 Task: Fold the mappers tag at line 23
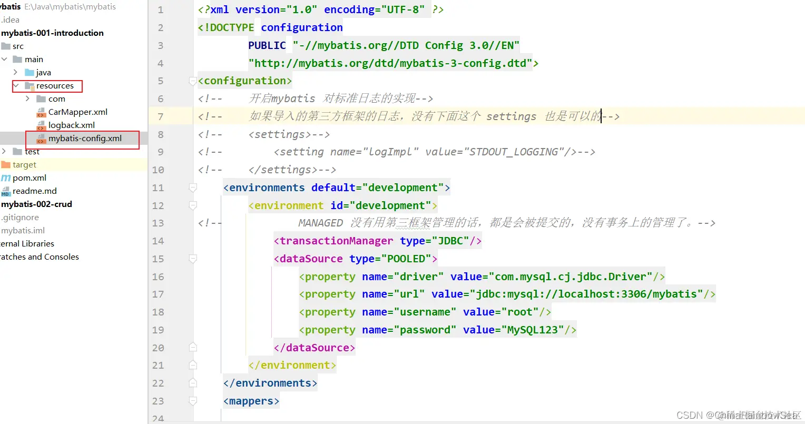pyautogui.click(x=193, y=401)
